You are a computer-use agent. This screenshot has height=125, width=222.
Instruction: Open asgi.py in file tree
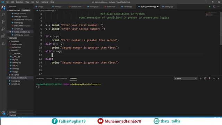[x=20, y=59]
